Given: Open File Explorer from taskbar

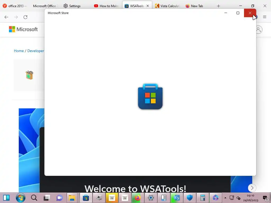Looking at the screenshot, I should click(72, 198).
